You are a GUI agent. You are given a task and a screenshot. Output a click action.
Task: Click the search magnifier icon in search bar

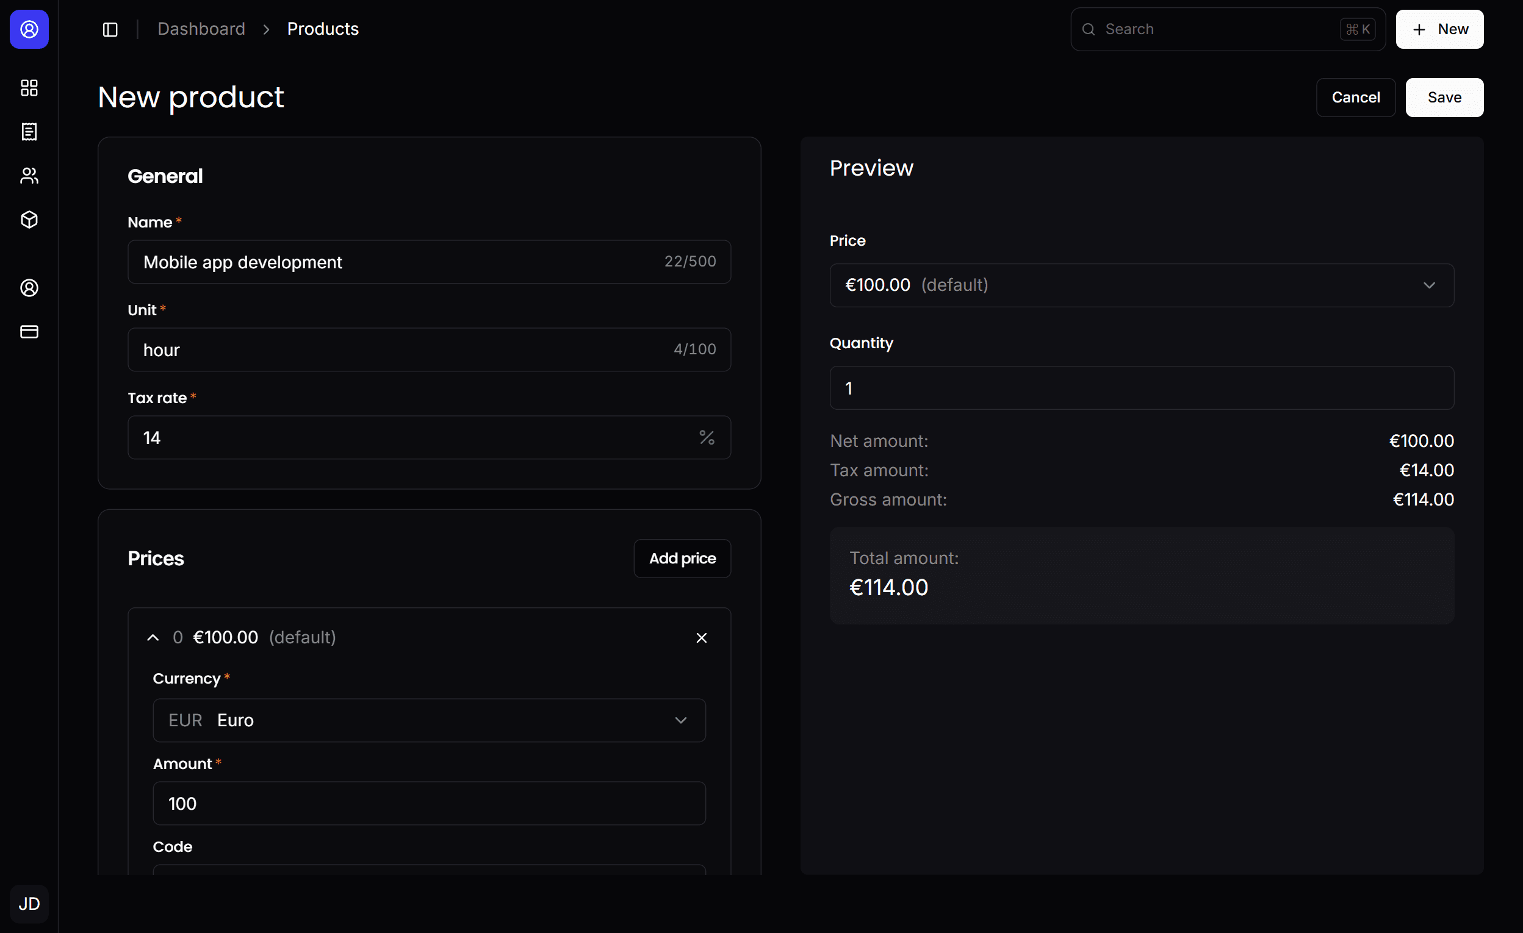1089,29
